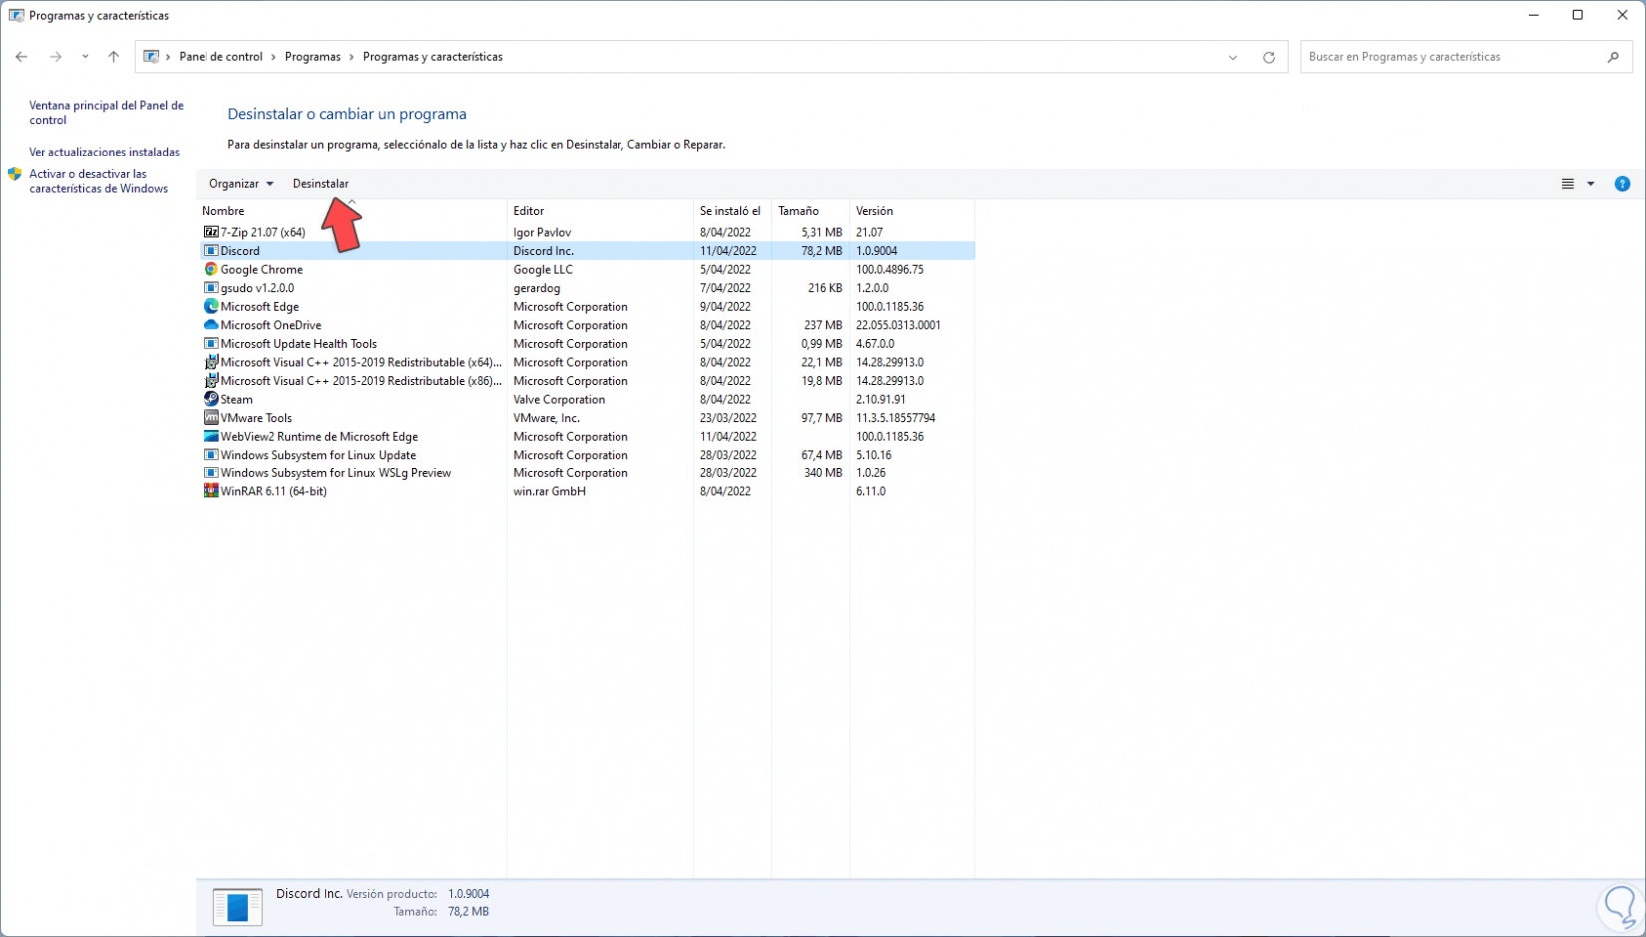
Task: Select the gsudo v1.2.0.0 entry
Action: coord(257,288)
